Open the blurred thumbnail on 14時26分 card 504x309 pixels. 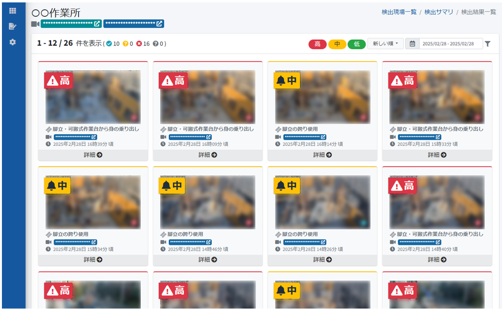323,202
